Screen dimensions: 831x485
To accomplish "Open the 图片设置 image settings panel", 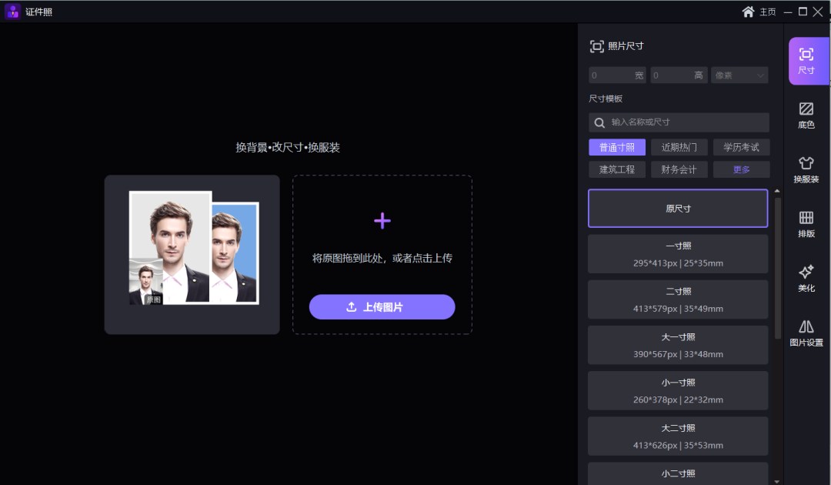I will pyautogui.click(x=806, y=333).
